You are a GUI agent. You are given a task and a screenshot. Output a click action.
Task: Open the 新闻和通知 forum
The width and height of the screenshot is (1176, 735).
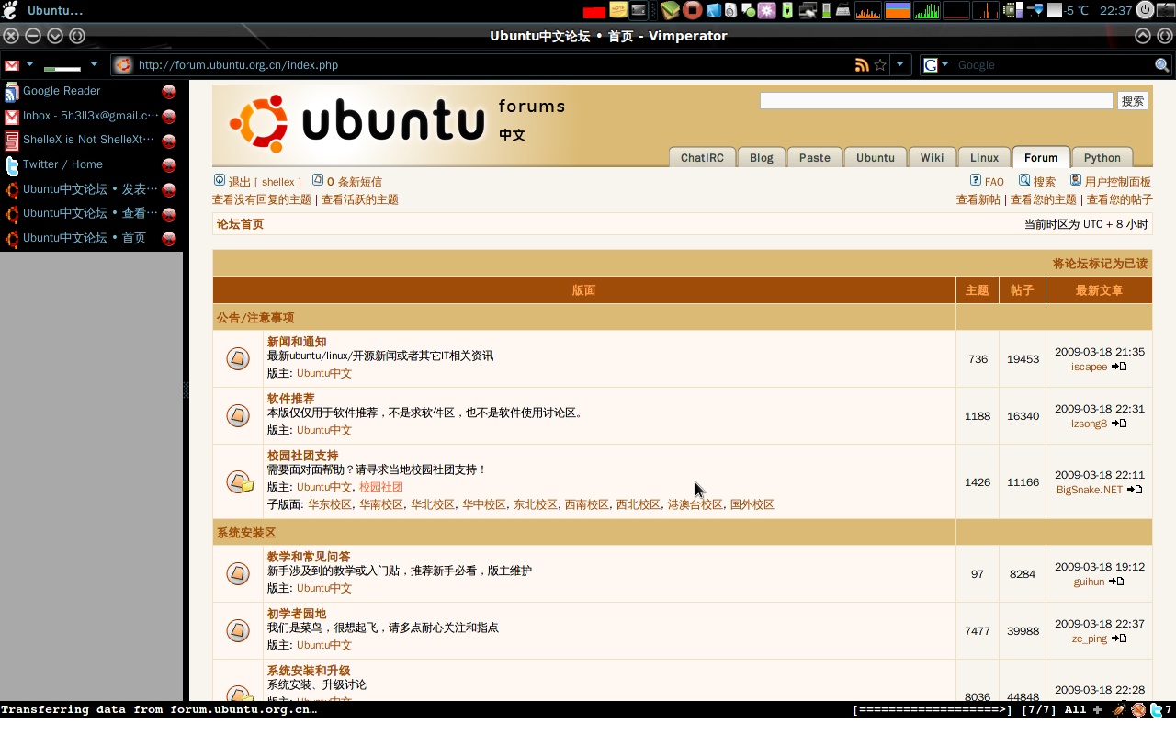(x=297, y=342)
